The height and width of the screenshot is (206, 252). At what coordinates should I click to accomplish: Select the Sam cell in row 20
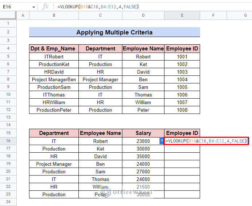100,172
